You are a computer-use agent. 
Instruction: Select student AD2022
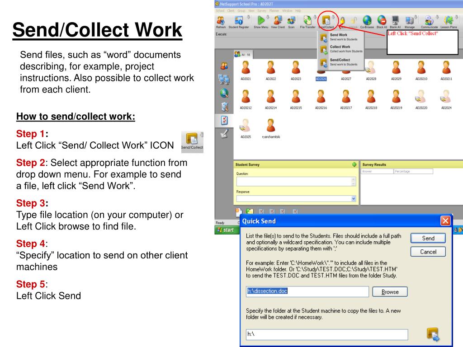[271, 70]
